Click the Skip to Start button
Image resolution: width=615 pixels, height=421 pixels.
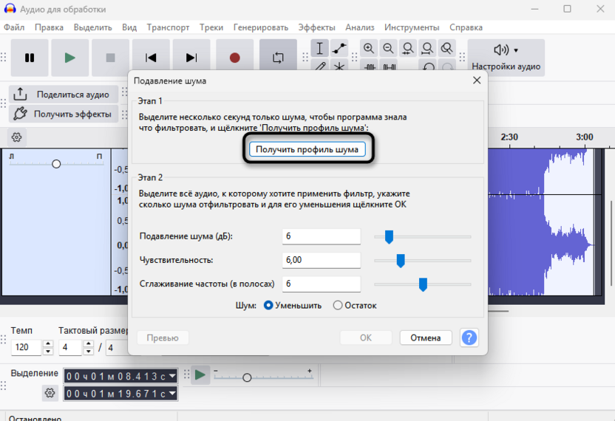pos(151,58)
